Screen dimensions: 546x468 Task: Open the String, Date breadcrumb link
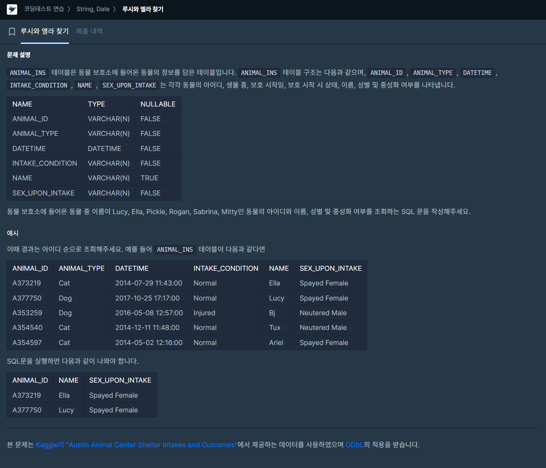pos(93,9)
